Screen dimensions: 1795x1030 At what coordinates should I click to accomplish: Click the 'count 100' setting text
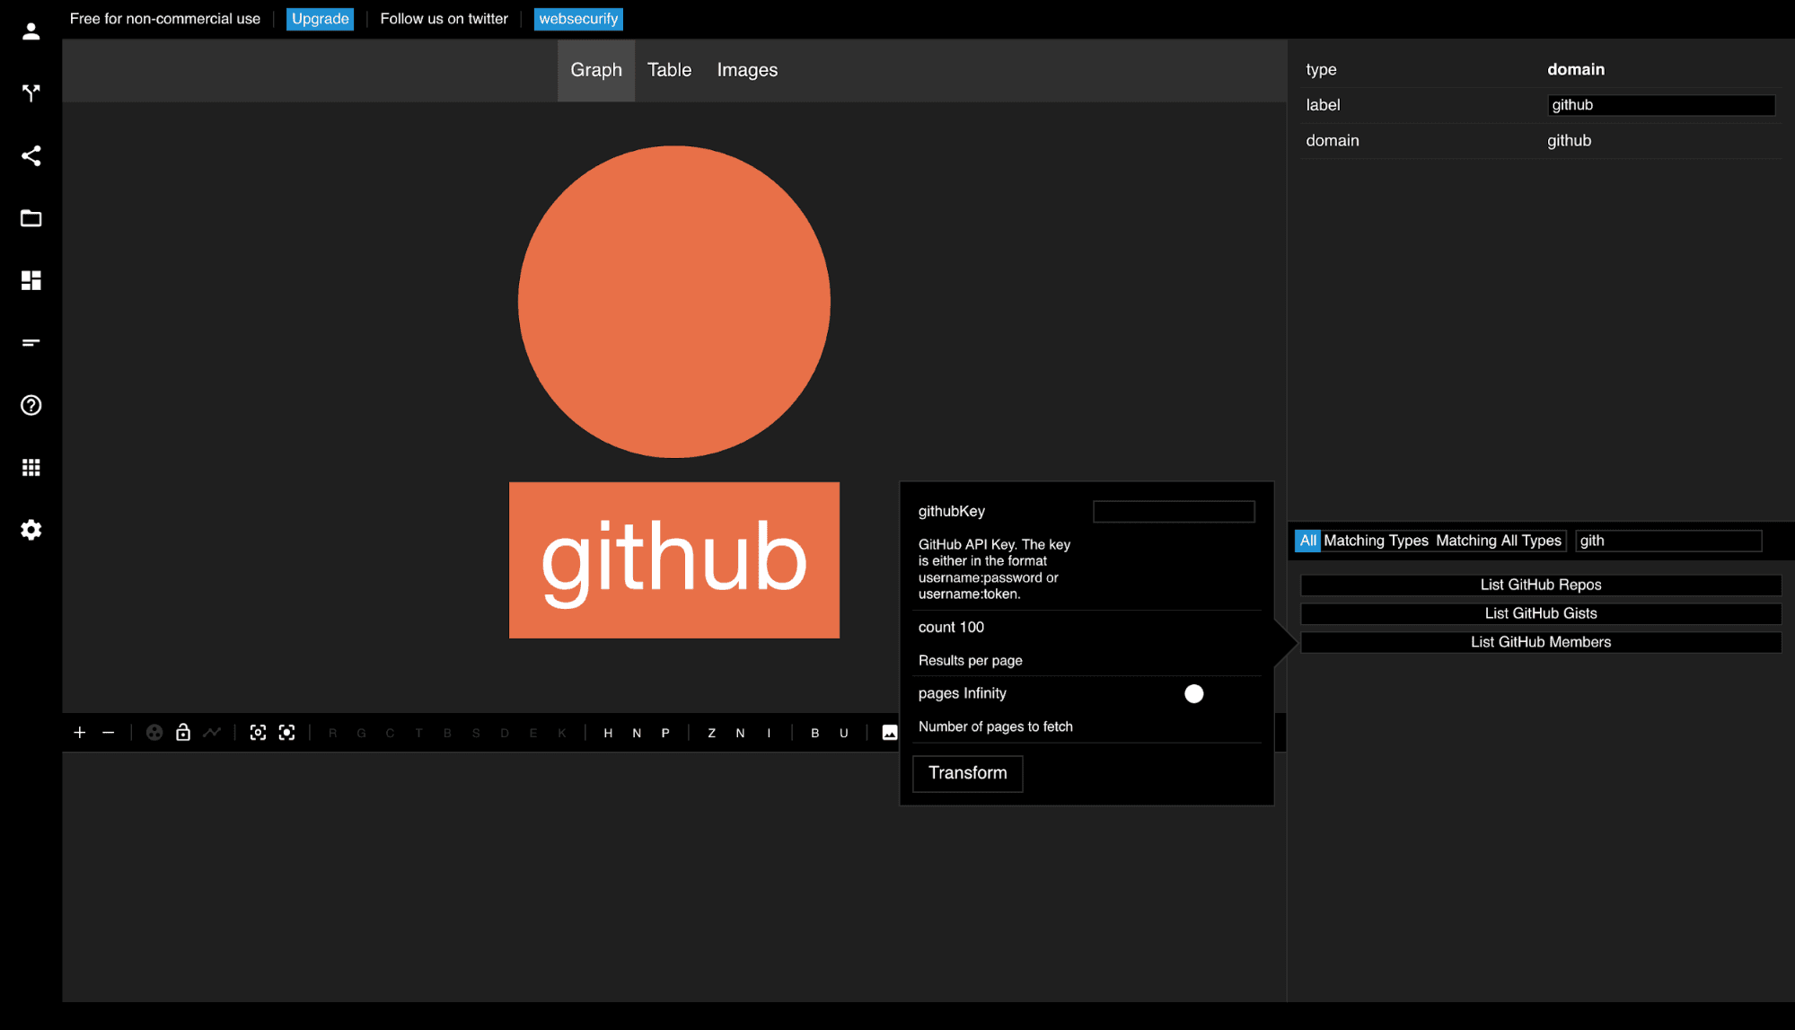[951, 628]
